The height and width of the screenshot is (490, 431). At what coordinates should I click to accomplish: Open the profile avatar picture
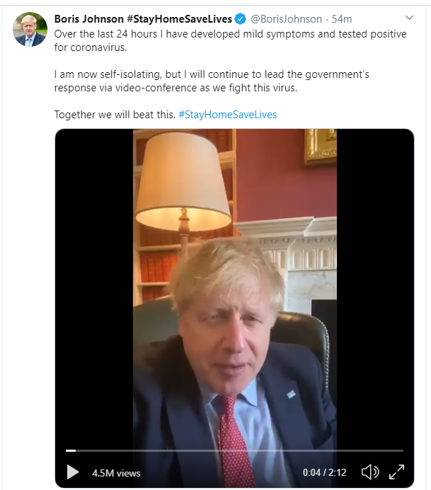tap(29, 29)
